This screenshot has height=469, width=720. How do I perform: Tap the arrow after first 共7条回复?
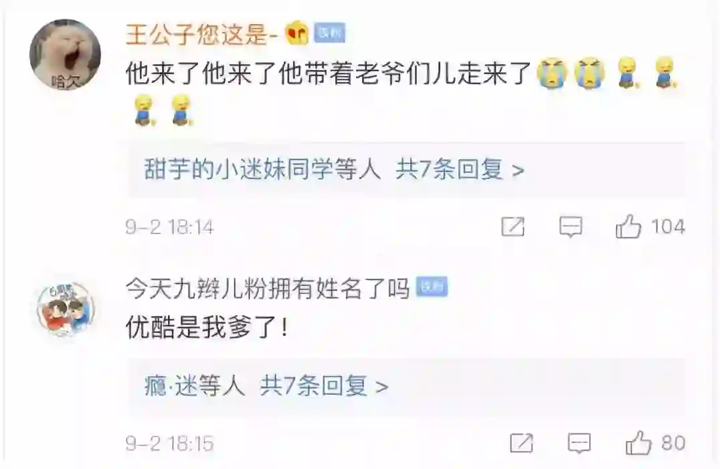coord(518,171)
